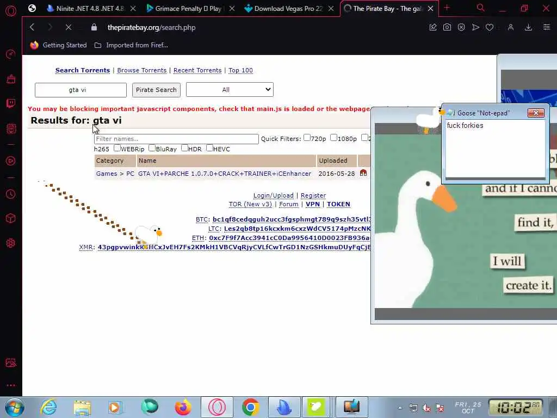Open the VPN link
The height and width of the screenshot is (418, 557).
(x=313, y=204)
